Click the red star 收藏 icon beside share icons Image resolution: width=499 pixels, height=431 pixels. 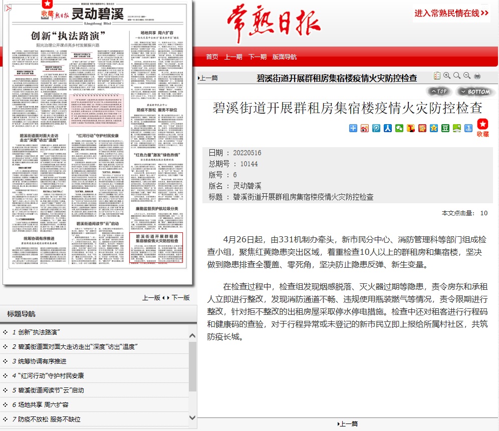coord(483,128)
